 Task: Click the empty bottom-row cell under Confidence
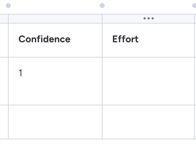(x=55, y=122)
